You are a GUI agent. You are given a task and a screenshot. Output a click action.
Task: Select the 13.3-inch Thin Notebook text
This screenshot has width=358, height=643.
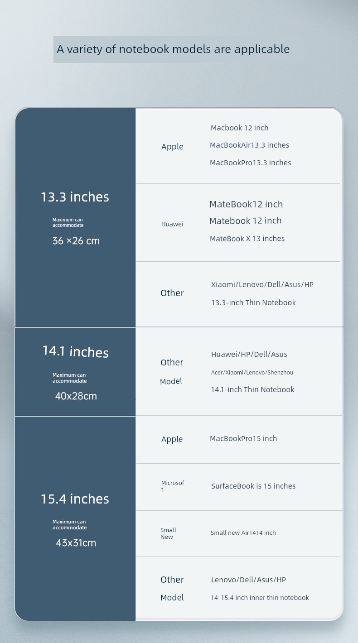coord(253,302)
